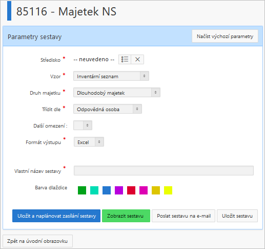Focus the Vlastní název sestavy field

[164, 170]
